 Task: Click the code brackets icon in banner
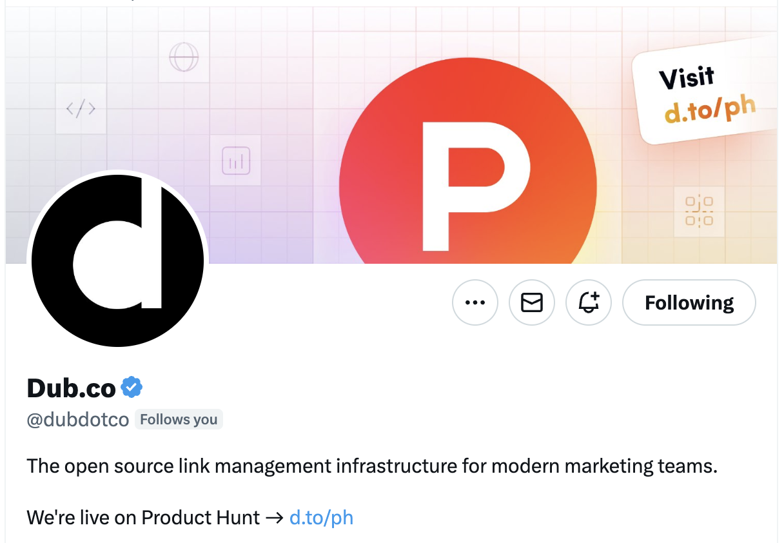(81, 109)
